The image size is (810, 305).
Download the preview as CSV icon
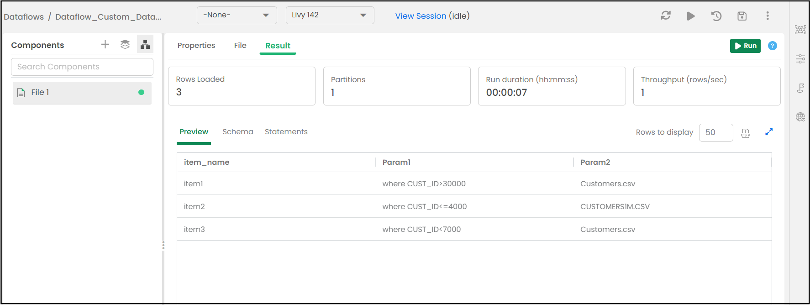746,132
